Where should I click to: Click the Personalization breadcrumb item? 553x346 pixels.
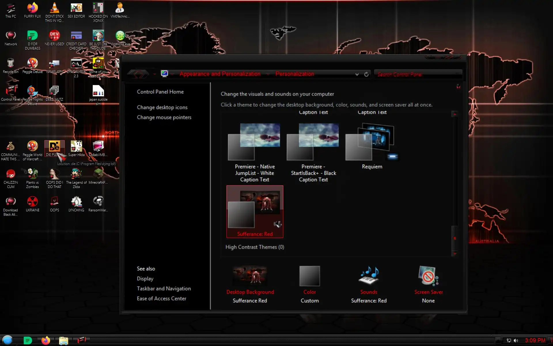294,74
